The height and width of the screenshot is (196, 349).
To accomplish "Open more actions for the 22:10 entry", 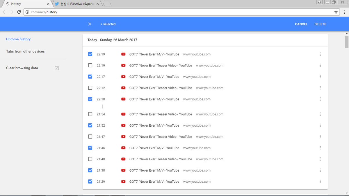I will [320, 99].
